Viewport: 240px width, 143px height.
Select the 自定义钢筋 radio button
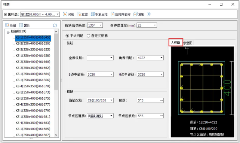tap(88, 36)
